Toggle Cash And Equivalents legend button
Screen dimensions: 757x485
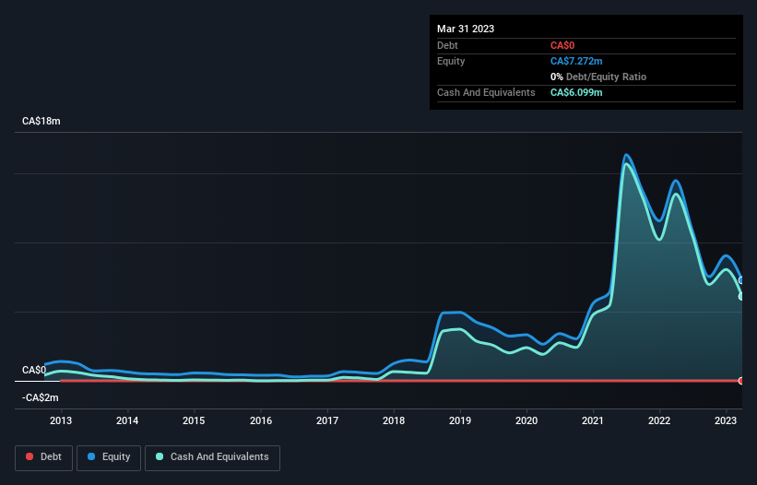pyautogui.click(x=212, y=457)
